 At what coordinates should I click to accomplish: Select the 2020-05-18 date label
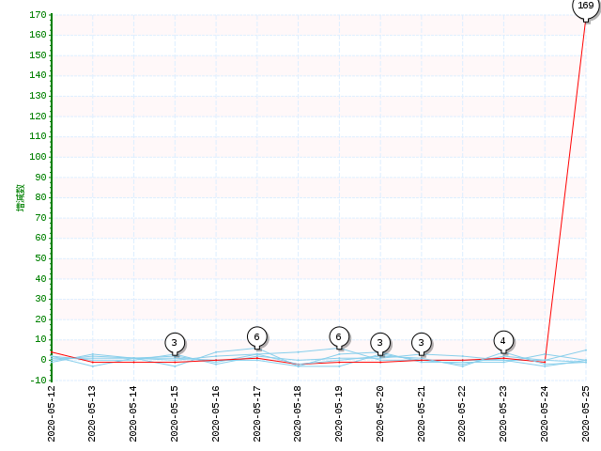[x=298, y=413]
